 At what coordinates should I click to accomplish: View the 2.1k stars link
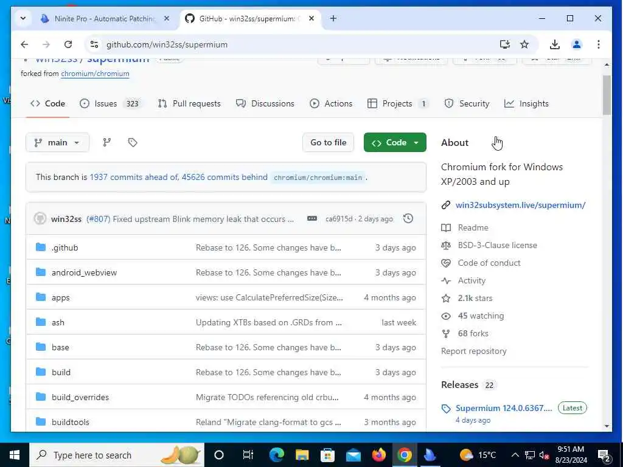click(475, 298)
